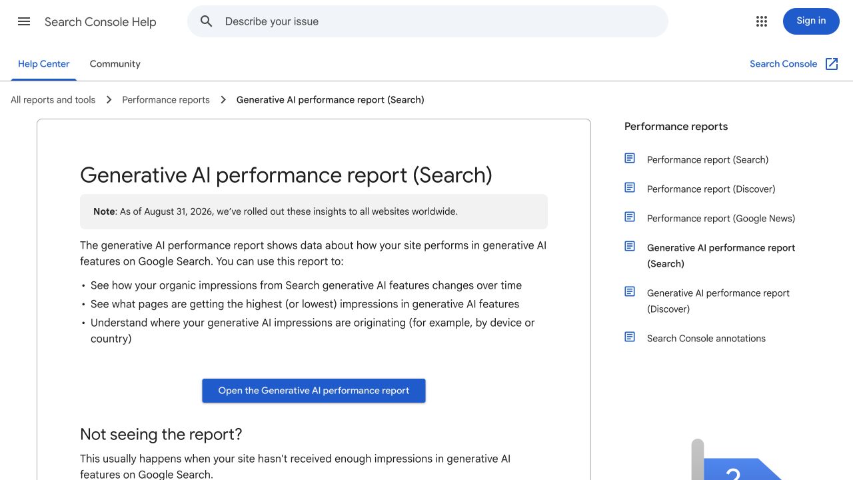Click the breadcrumb chevron after Performance reports
The image size is (853, 480).
pos(223,100)
